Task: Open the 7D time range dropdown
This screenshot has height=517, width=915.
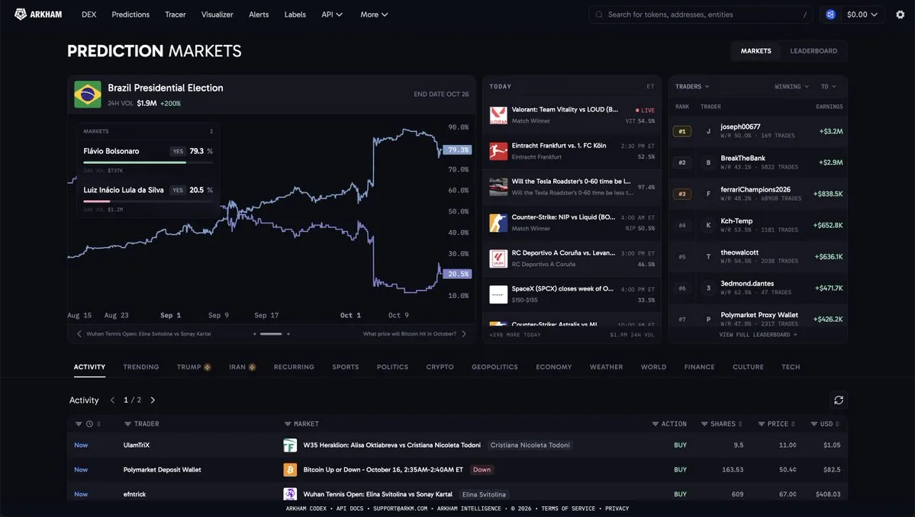Action: (x=829, y=86)
